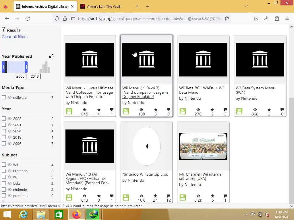Switch to Firefox in the taskbar
Viewport: 294px width, 220px height.
tap(76, 214)
